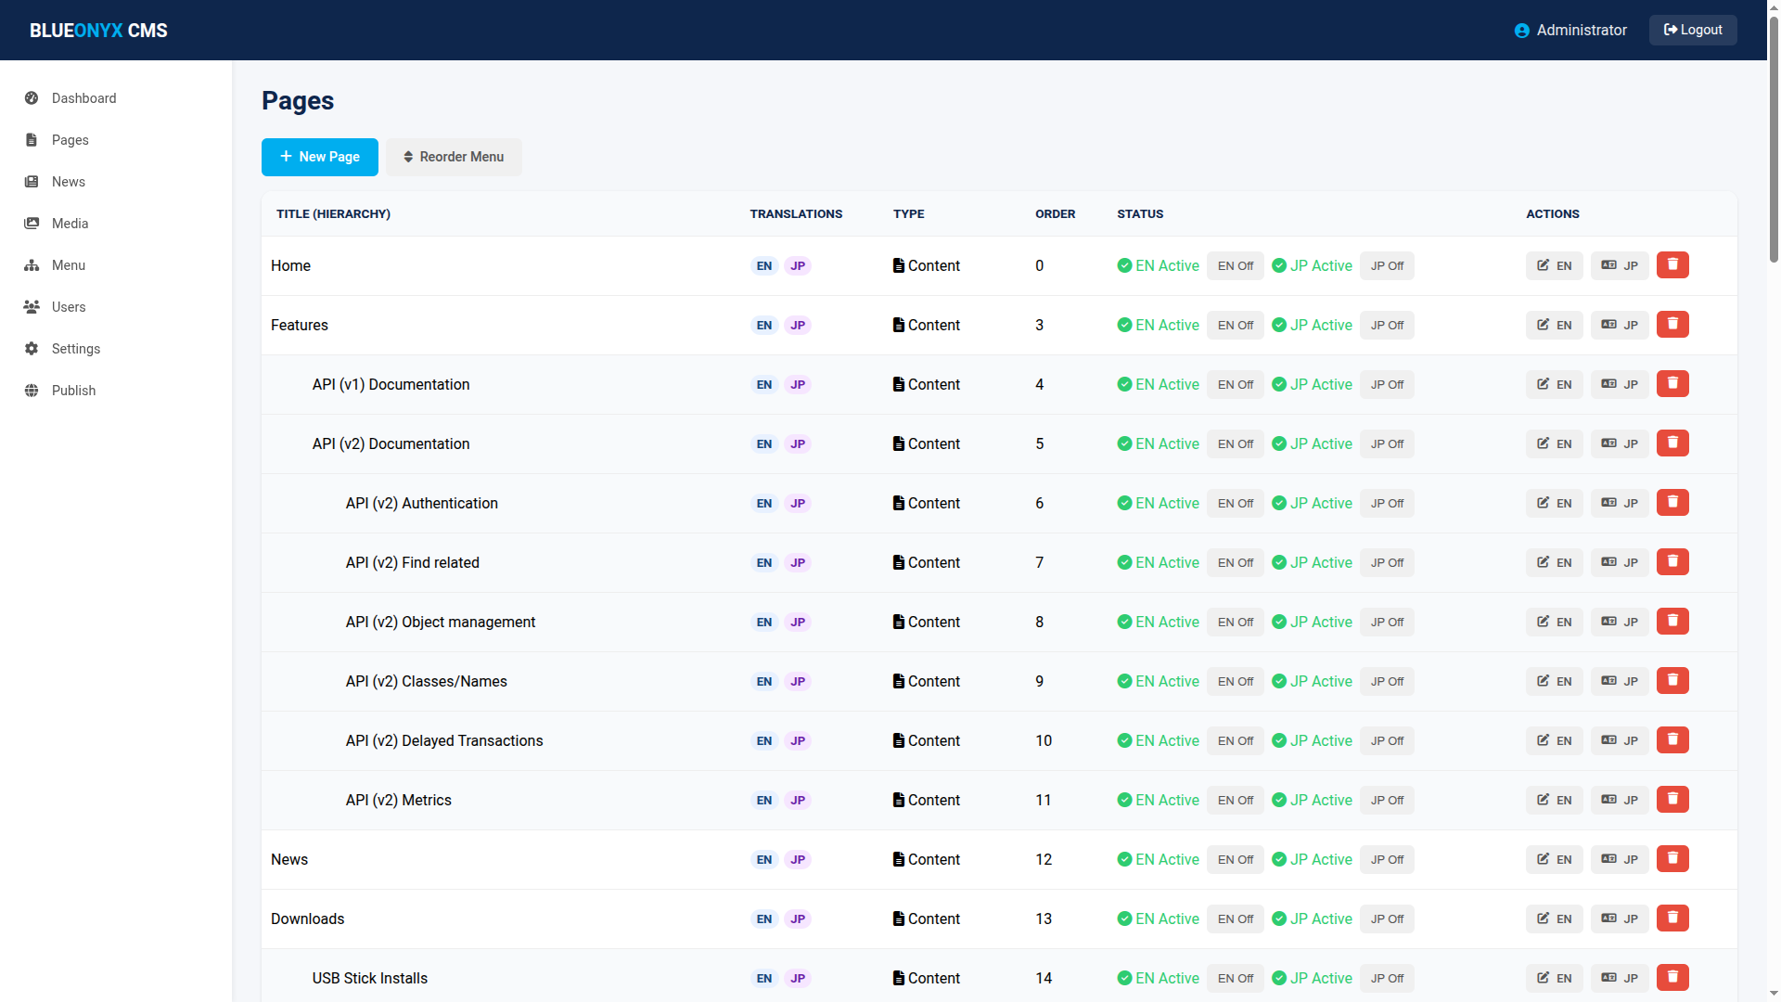Delete the Home page with trash icon
Screen dimensions: 1781x1002
coord(1672,265)
